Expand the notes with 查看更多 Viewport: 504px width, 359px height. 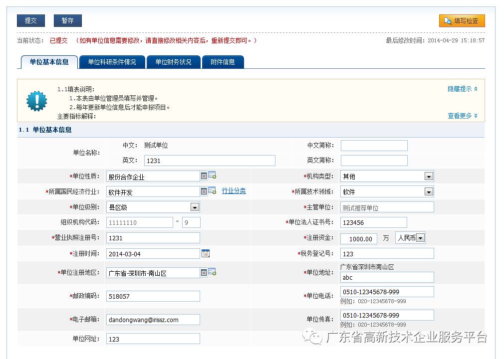[x=462, y=116]
